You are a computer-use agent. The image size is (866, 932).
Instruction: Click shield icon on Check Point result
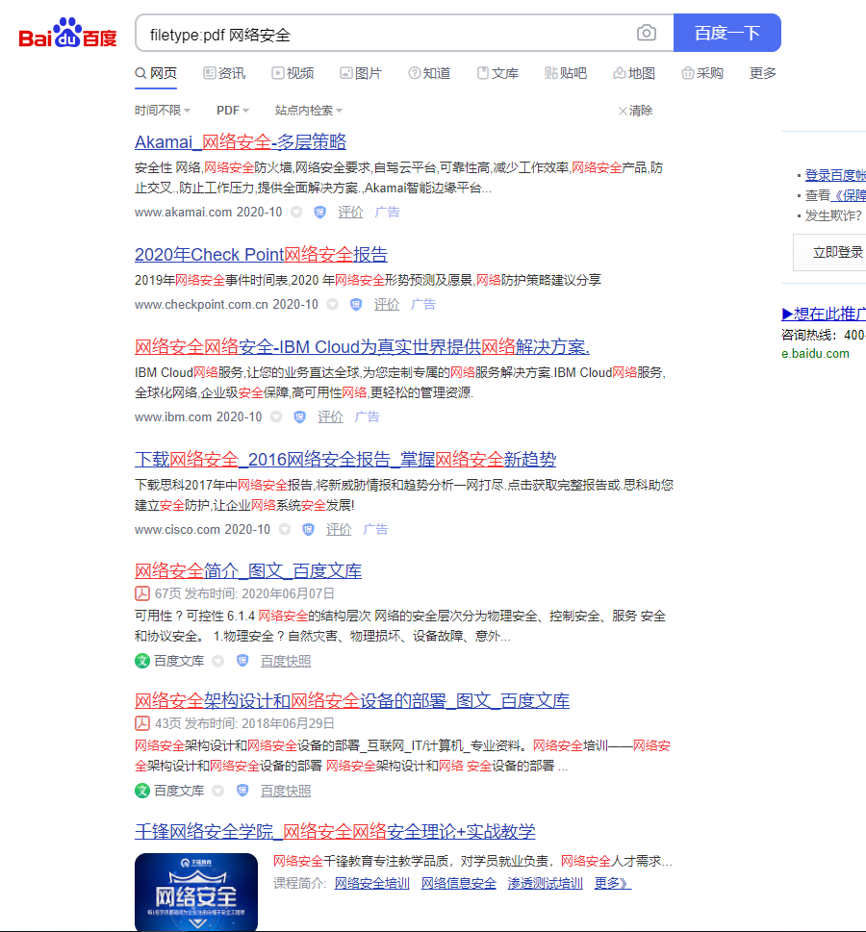pyautogui.click(x=356, y=304)
